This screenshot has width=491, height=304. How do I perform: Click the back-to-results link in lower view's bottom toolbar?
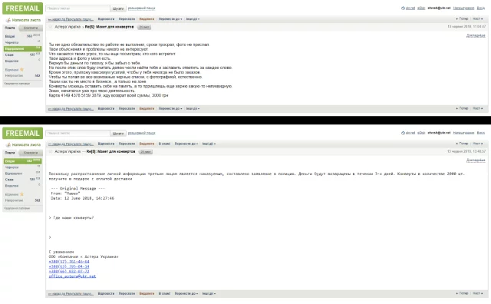tap(71, 294)
